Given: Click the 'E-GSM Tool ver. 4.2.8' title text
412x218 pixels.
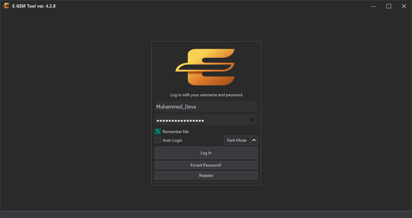Looking at the screenshot, I should click(34, 6).
